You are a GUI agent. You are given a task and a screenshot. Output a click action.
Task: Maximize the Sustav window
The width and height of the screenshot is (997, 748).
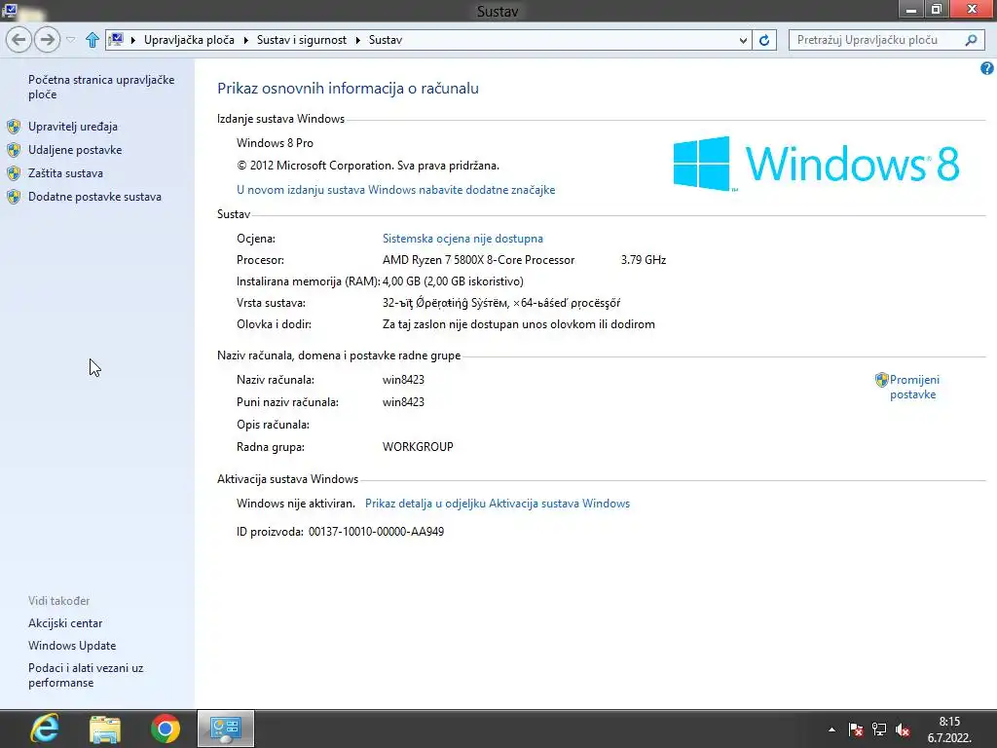click(x=936, y=9)
